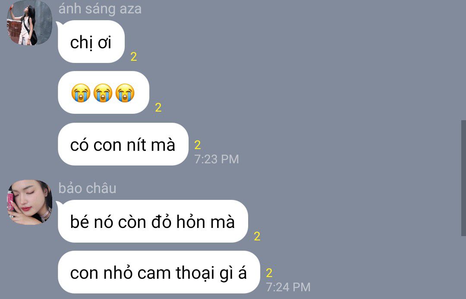Tap the crying emoji message bubble
Viewport: 466px width, 299px height.
(x=103, y=93)
